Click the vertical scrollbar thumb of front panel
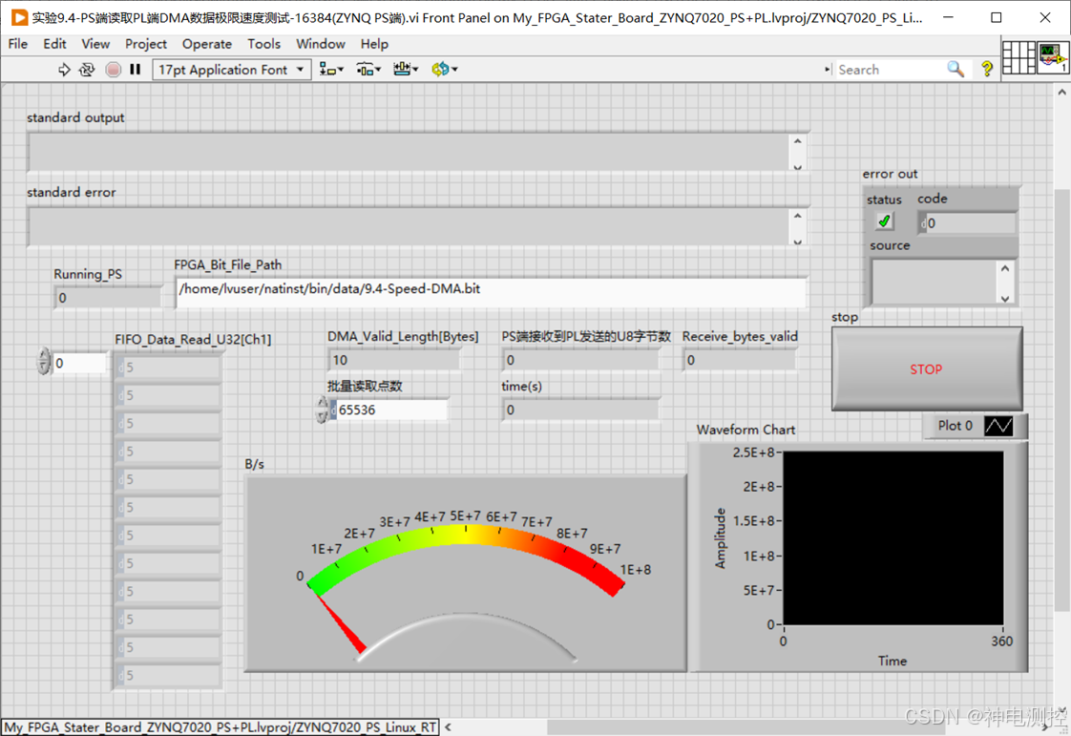Screen dimensions: 1071x736 [x=1061, y=400]
